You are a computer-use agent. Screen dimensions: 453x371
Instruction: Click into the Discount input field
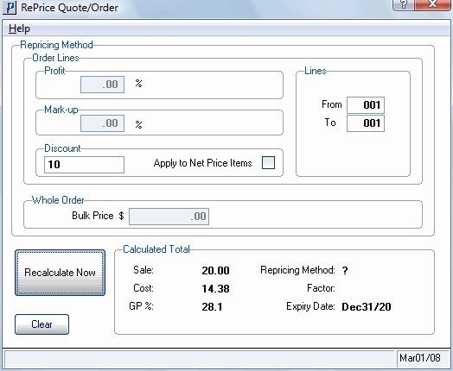coord(84,165)
